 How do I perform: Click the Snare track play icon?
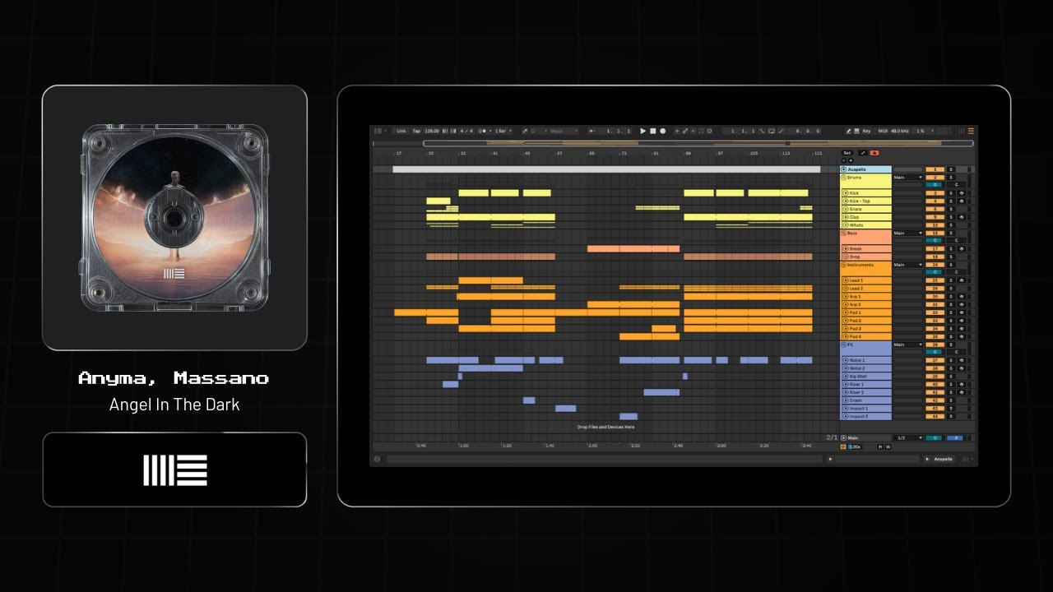pyautogui.click(x=846, y=209)
